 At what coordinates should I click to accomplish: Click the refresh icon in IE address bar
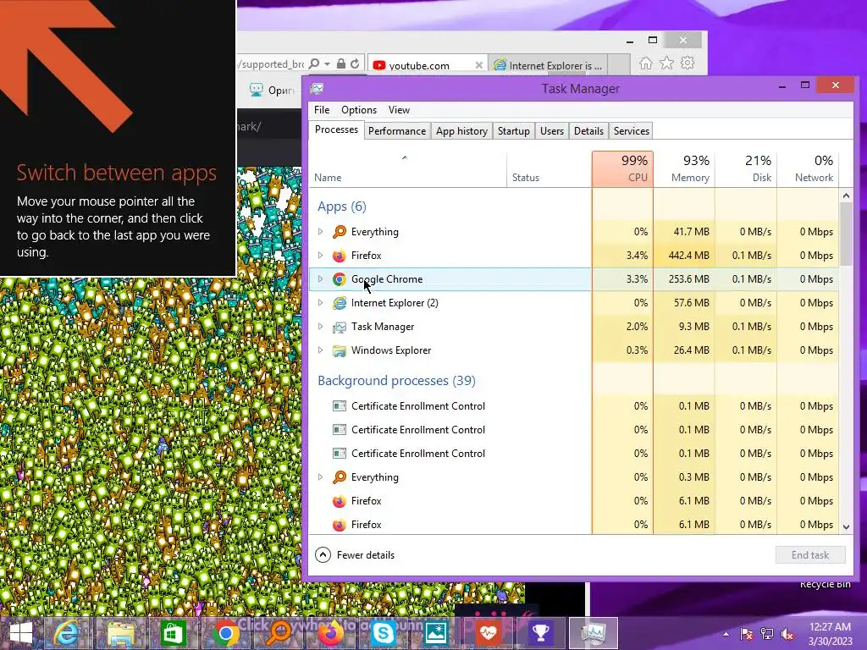pos(355,64)
